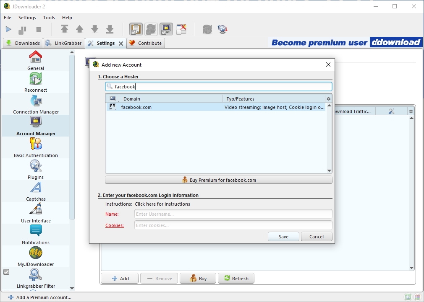
Task: Focus the Enter cookies field
Action: coord(233,225)
